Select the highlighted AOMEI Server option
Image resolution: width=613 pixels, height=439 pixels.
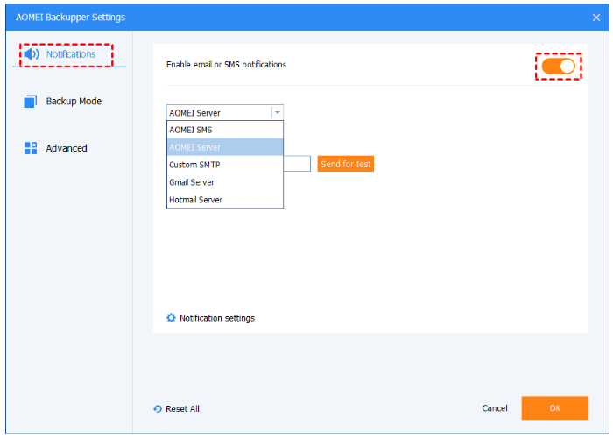(x=225, y=147)
